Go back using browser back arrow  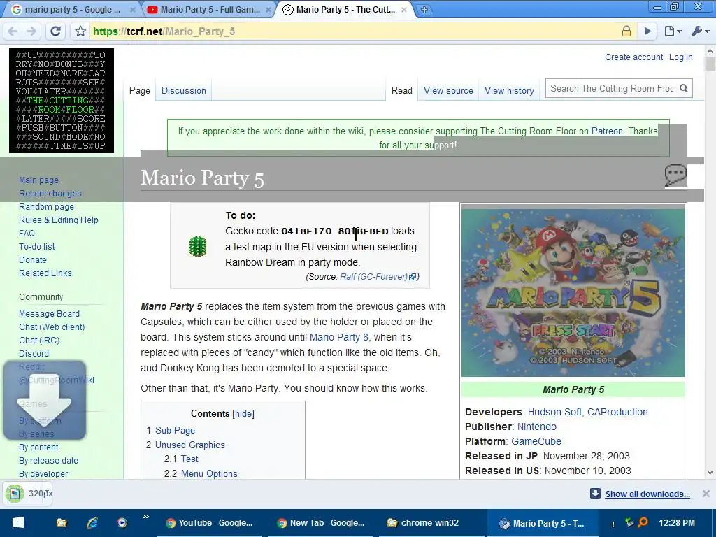pyautogui.click(x=13, y=31)
